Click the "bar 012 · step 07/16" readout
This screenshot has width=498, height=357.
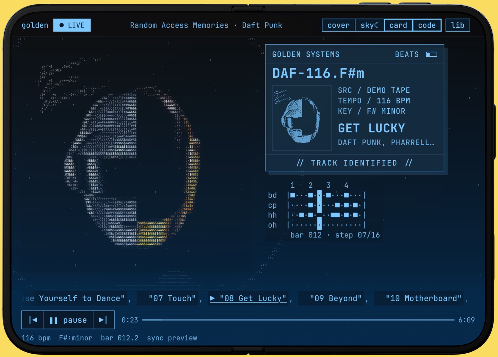click(335, 235)
